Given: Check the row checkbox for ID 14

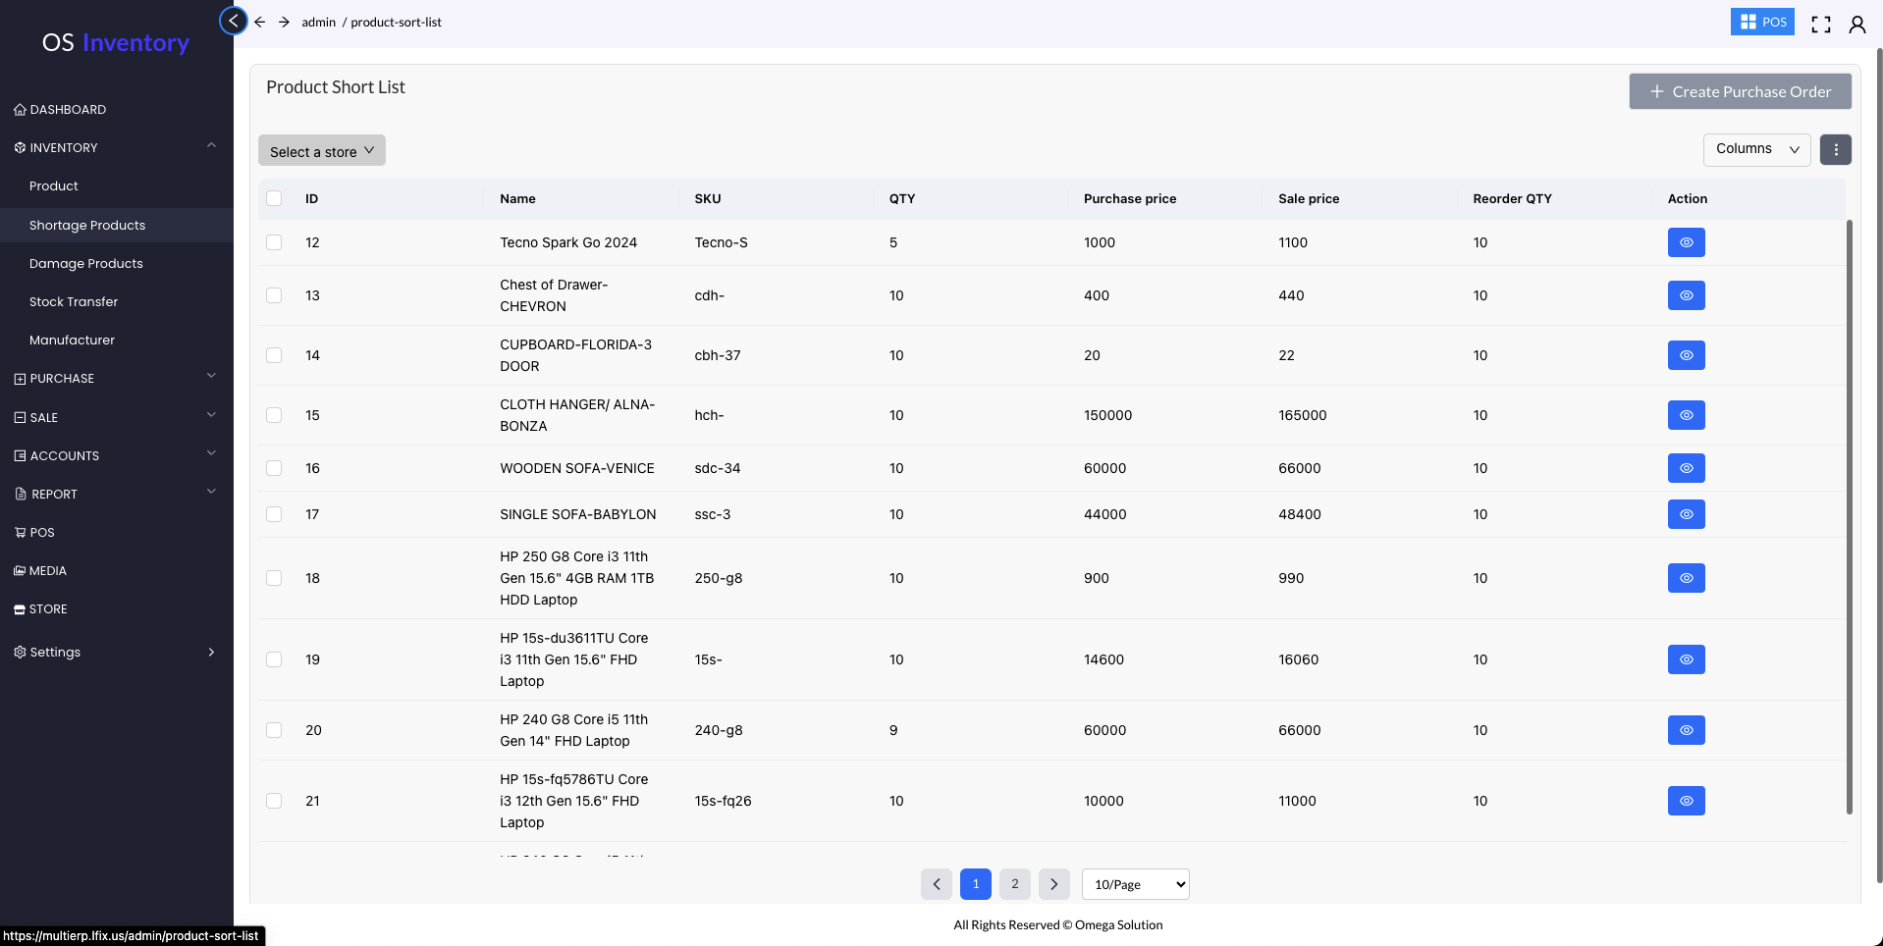Looking at the screenshot, I should pos(274,355).
